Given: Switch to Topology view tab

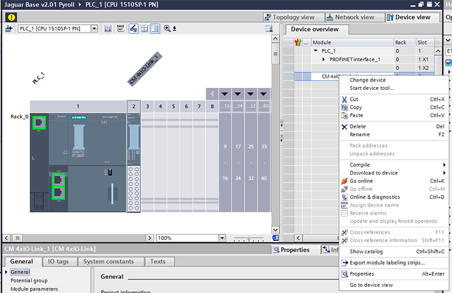Looking at the screenshot, I should 293,18.
